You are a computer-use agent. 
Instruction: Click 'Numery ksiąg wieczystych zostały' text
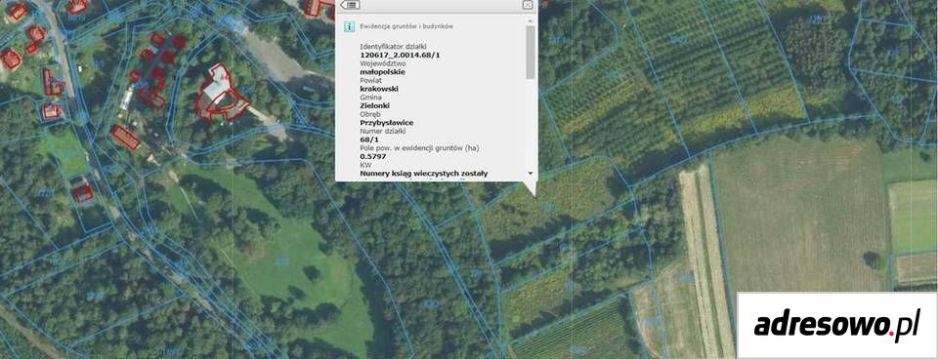(423, 174)
